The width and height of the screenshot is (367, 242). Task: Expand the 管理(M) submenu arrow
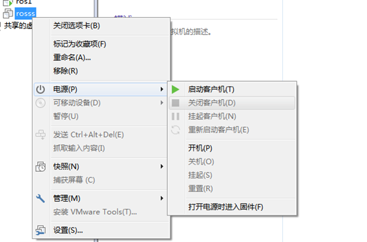pyautogui.click(x=162, y=198)
